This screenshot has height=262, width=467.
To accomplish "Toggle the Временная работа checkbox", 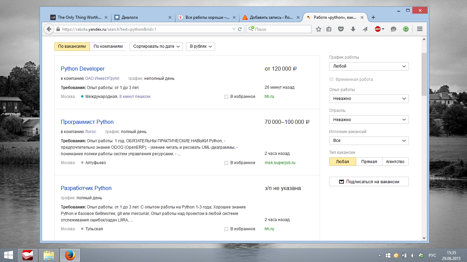I will tap(331, 79).
